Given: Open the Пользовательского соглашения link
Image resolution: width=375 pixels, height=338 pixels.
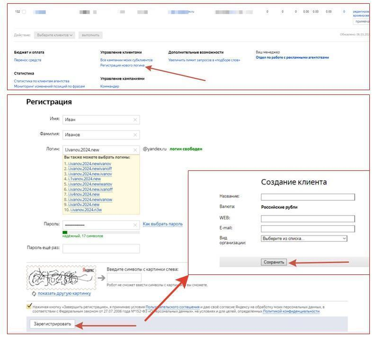Looking at the screenshot, I should tap(172, 307).
